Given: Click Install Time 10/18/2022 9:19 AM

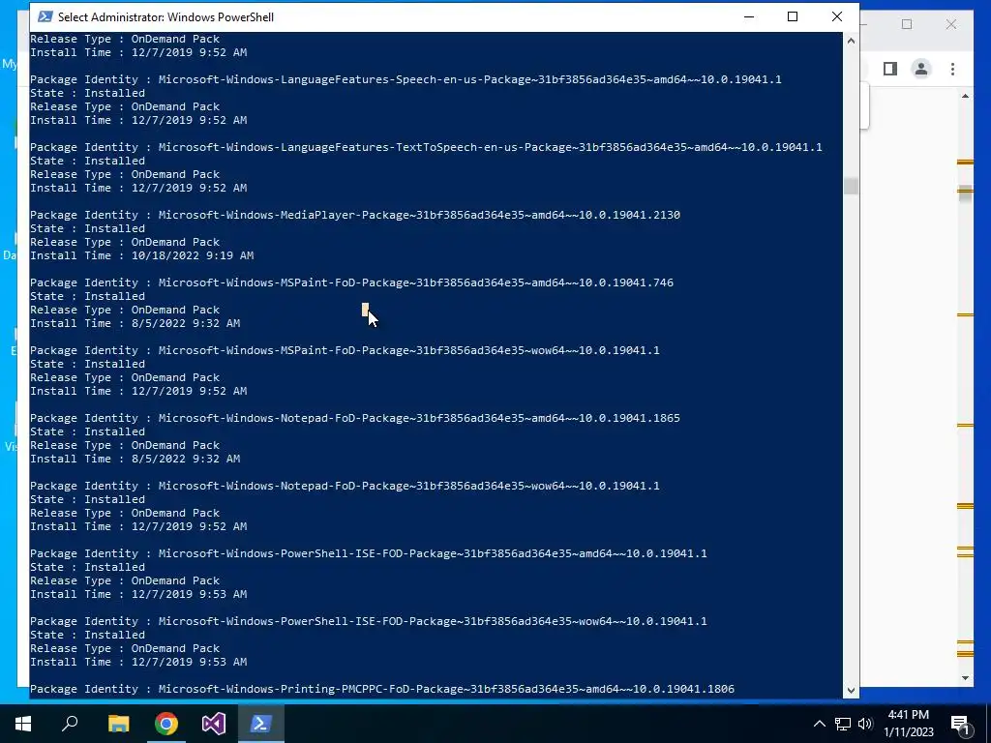Looking at the screenshot, I should (x=141, y=255).
